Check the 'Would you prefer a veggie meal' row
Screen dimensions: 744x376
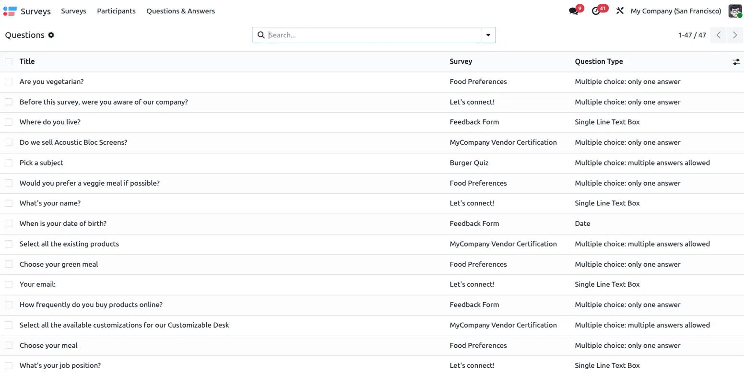[x=9, y=183]
